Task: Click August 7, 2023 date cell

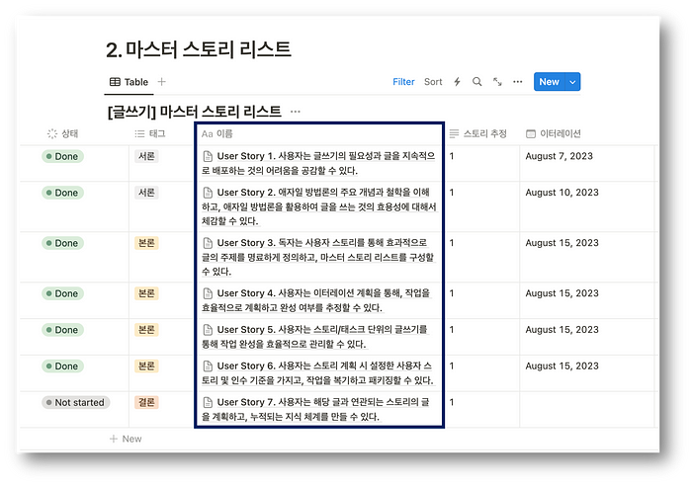Action: [x=559, y=156]
